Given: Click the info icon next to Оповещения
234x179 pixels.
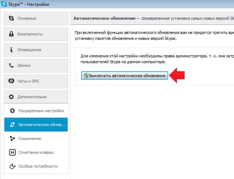Looking at the screenshot, I should (x=11, y=50).
